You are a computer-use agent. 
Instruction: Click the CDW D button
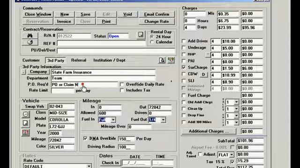(x=203, y=75)
